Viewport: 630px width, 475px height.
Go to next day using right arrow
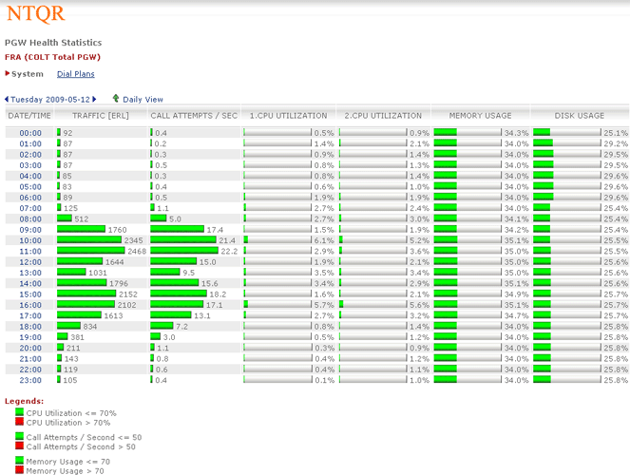coord(96,99)
